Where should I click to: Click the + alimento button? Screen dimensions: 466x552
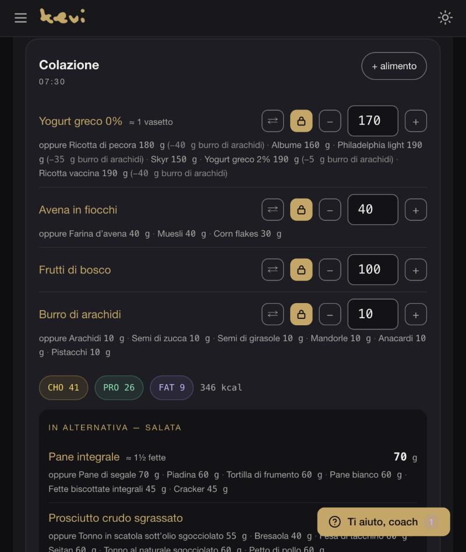tap(394, 66)
